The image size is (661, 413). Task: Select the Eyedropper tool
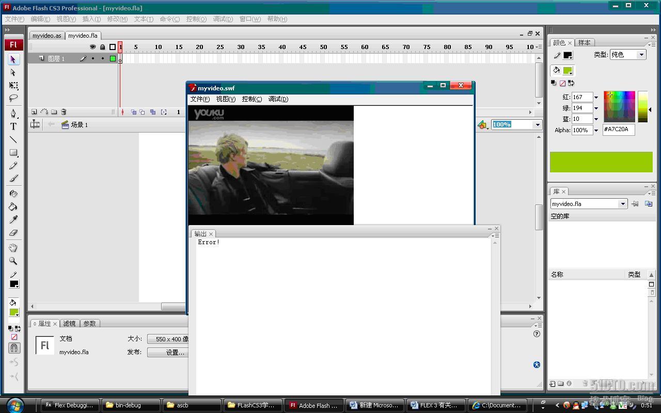13,219
